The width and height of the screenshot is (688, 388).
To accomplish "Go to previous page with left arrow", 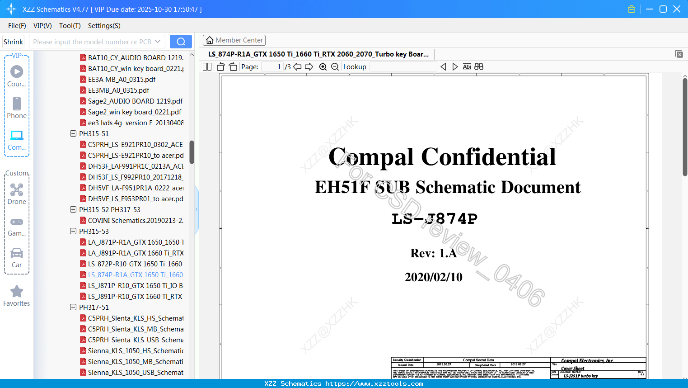I will 297,67.
